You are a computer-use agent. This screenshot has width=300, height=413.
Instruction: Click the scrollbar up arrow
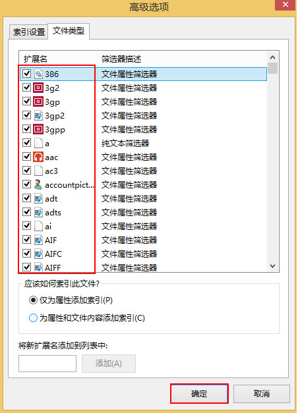coord(272,57)
